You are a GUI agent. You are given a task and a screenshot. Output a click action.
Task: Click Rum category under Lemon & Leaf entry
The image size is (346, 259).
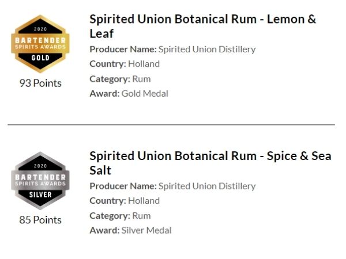coord(141,79)
